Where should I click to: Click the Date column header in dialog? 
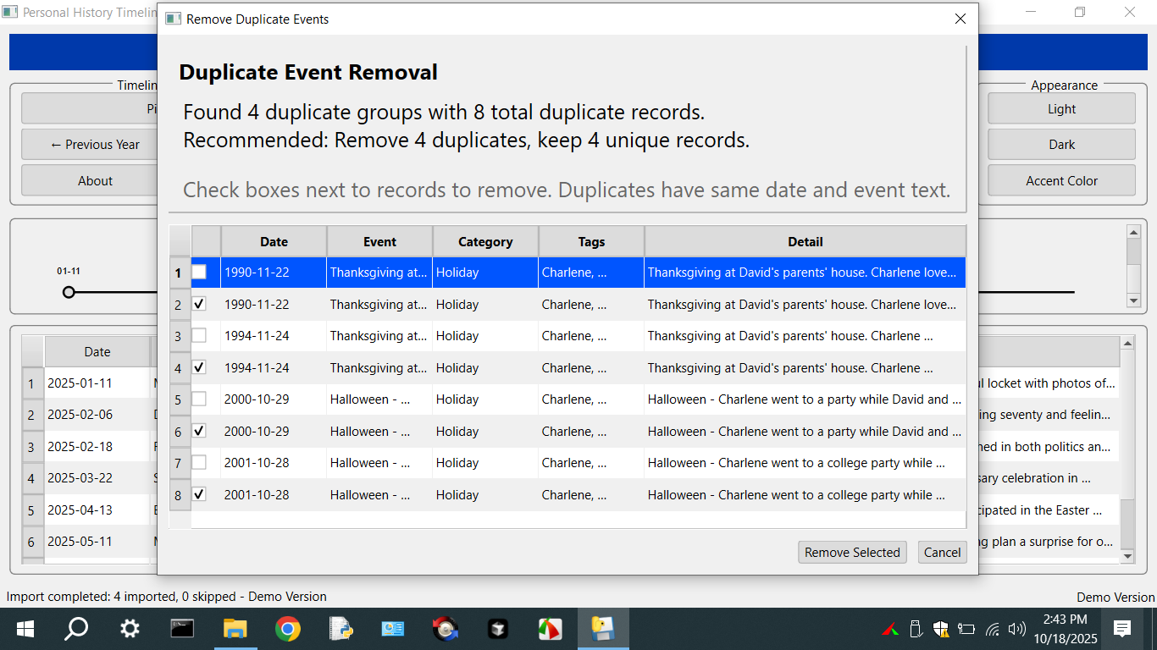coord(274,242)
